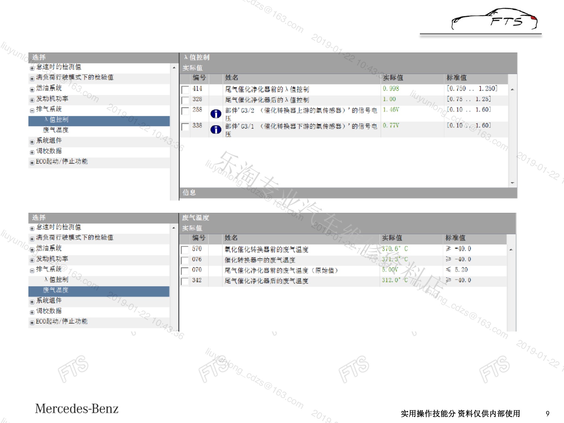Expand 怠速时的检测值 in the 废气温度 window

click(x=32, y=228)
